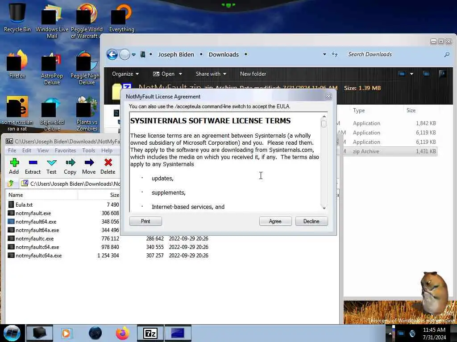457x342 pixels.
Task: Select Everything desktop icon
Action: tap(121, 17)
